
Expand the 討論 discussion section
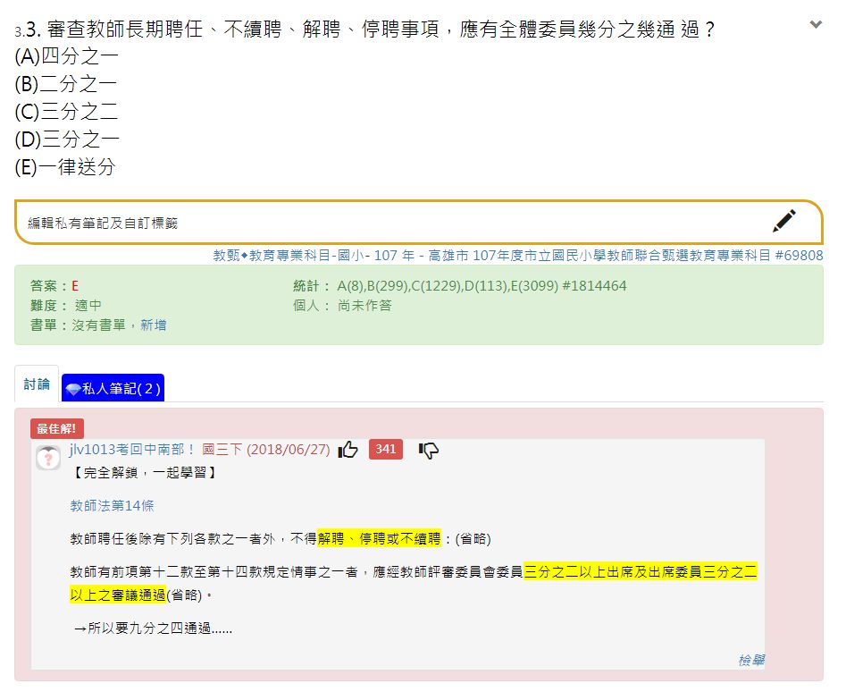(x=37, y=384)
